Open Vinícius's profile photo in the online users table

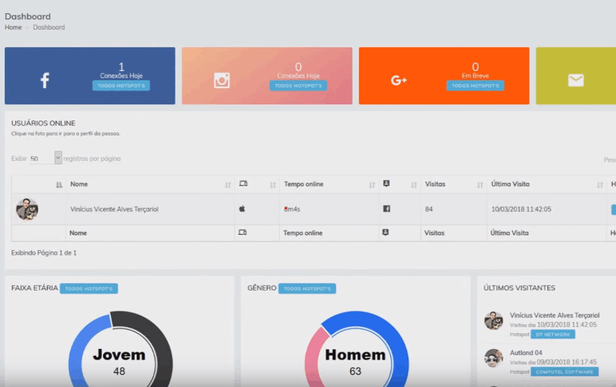click(27, 209)
